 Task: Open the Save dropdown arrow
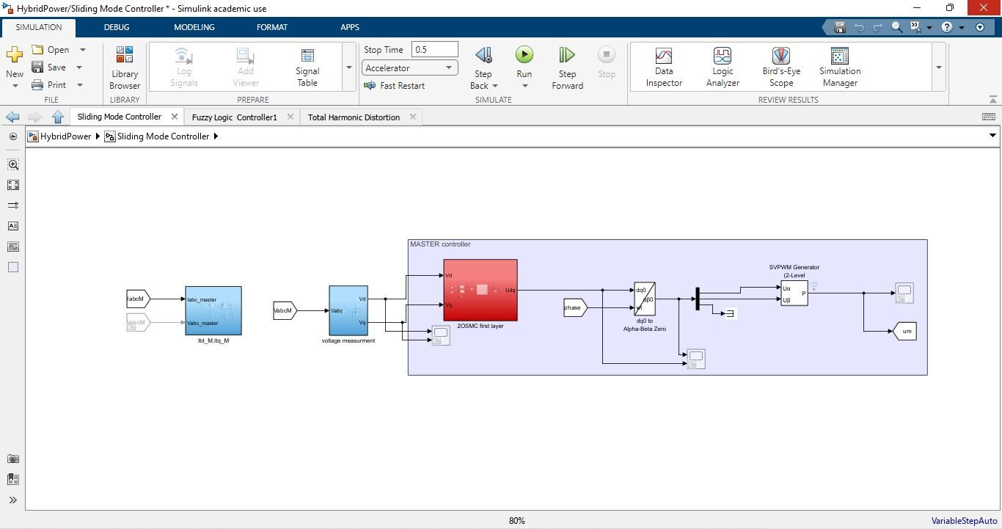[x=79, y=68]
